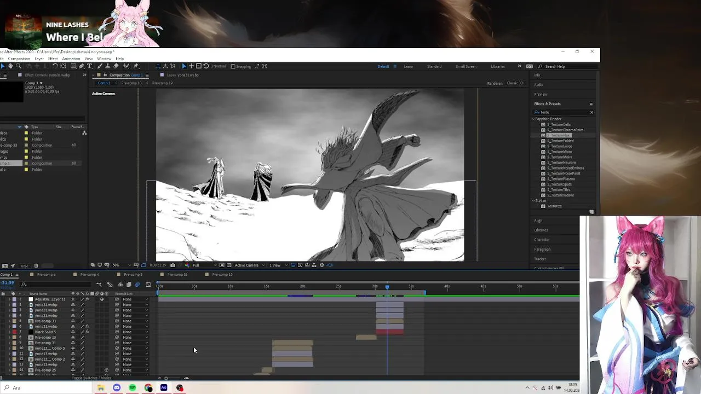Image resolution: width=701 pixels, height=394 pixels.
Task: Select the Brush tool
Action: tap(99, 66)
